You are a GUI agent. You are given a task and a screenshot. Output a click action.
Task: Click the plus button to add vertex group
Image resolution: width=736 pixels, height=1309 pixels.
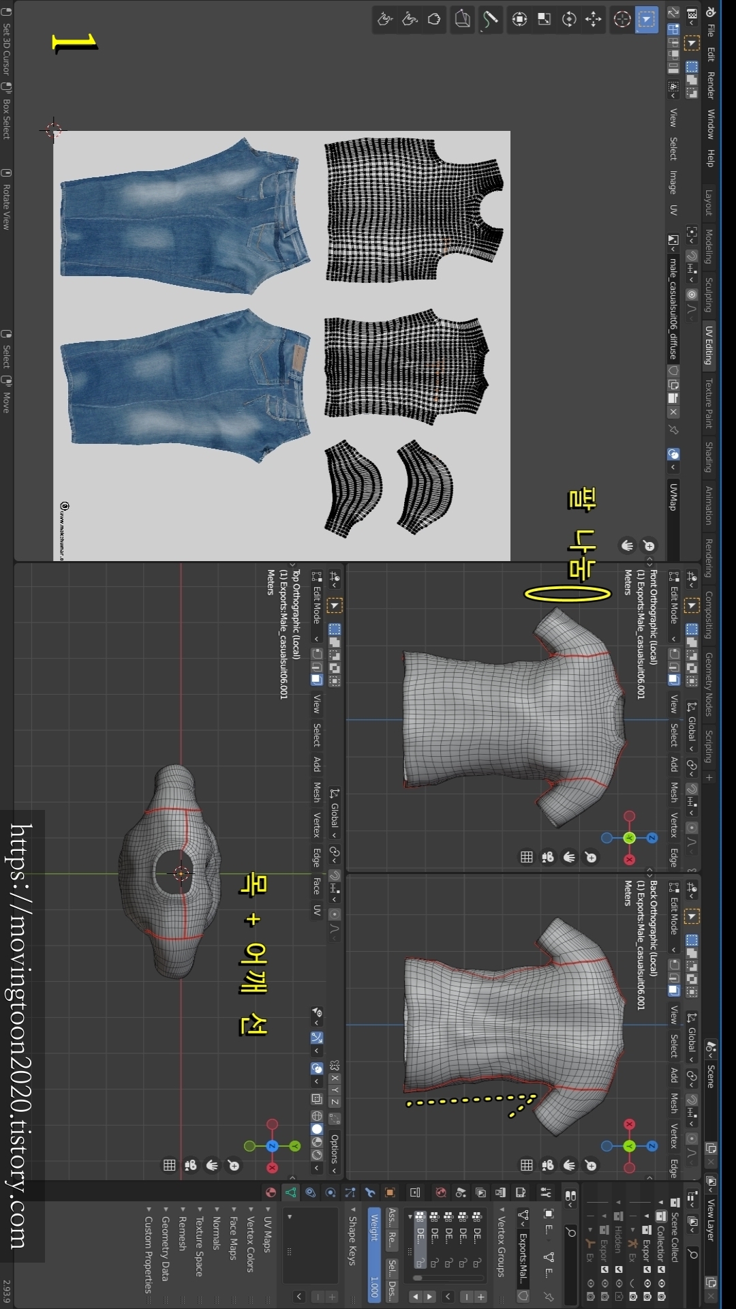(480, 1296)
